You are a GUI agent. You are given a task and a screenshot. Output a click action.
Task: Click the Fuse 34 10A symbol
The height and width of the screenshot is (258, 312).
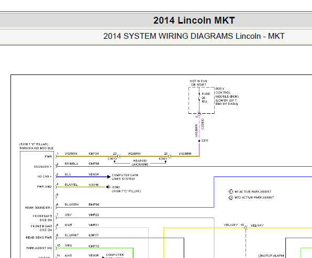(x=199, y=98)
